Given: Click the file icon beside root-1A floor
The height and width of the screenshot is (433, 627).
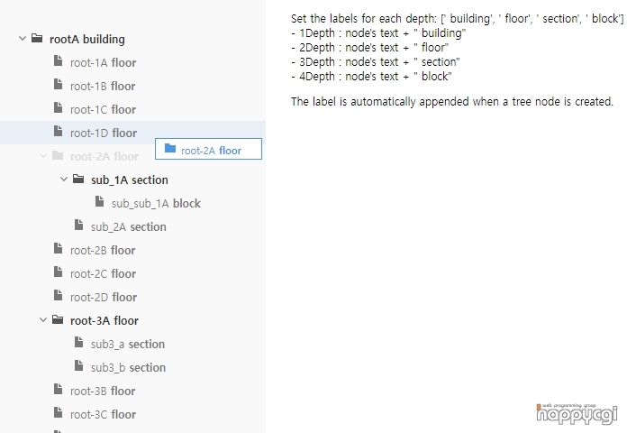Looking at the screenshot, I should pyautogui.click(x=58, y=61).
